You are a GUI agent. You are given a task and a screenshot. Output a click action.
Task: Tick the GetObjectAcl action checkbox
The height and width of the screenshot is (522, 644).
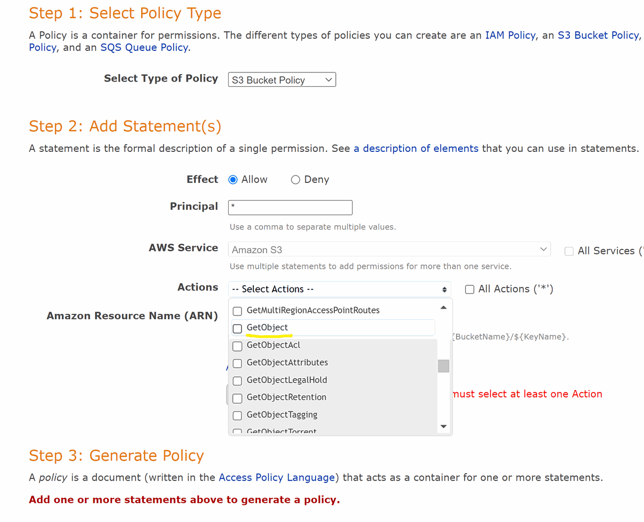pos(237,345)
